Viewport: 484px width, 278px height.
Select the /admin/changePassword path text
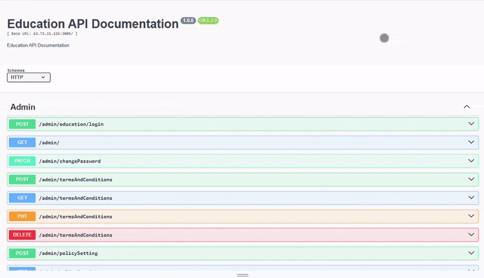[70, 161]
